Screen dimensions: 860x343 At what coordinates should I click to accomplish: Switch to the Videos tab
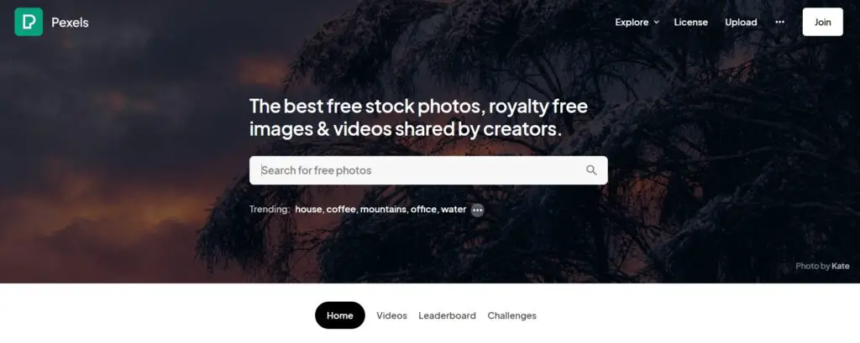(x=391, y=315)
